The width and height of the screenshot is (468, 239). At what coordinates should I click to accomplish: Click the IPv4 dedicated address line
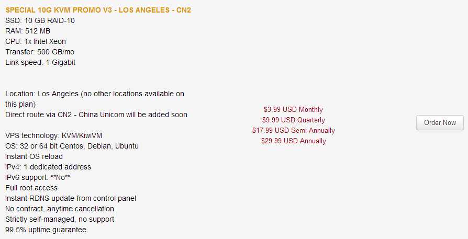coord(48,167)
